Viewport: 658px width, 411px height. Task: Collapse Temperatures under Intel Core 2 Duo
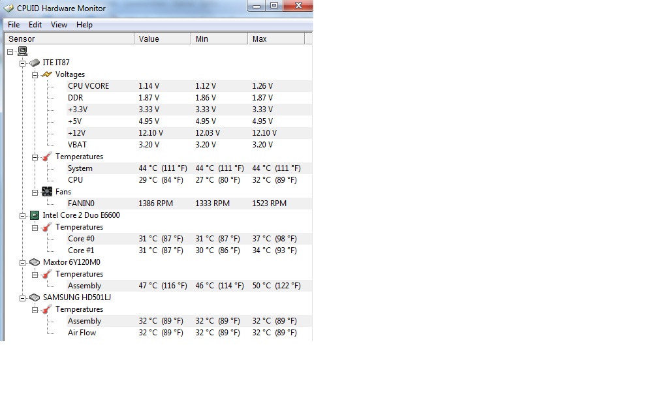click(x=35, y=228)
